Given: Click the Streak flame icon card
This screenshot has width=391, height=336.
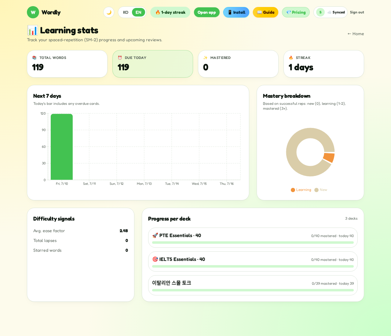Looking at the screenshot, I should coord(324,64).
